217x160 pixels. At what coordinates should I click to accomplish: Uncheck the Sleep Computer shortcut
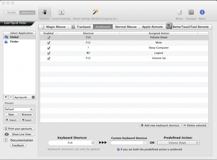pyautogui.click(x=49, y=48)
